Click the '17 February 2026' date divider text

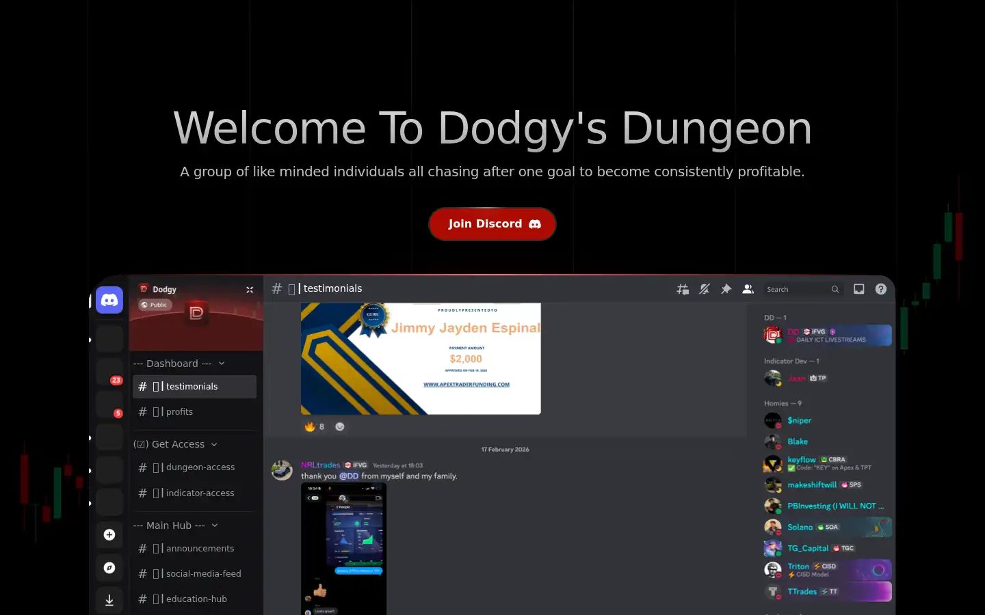(505, 450)
